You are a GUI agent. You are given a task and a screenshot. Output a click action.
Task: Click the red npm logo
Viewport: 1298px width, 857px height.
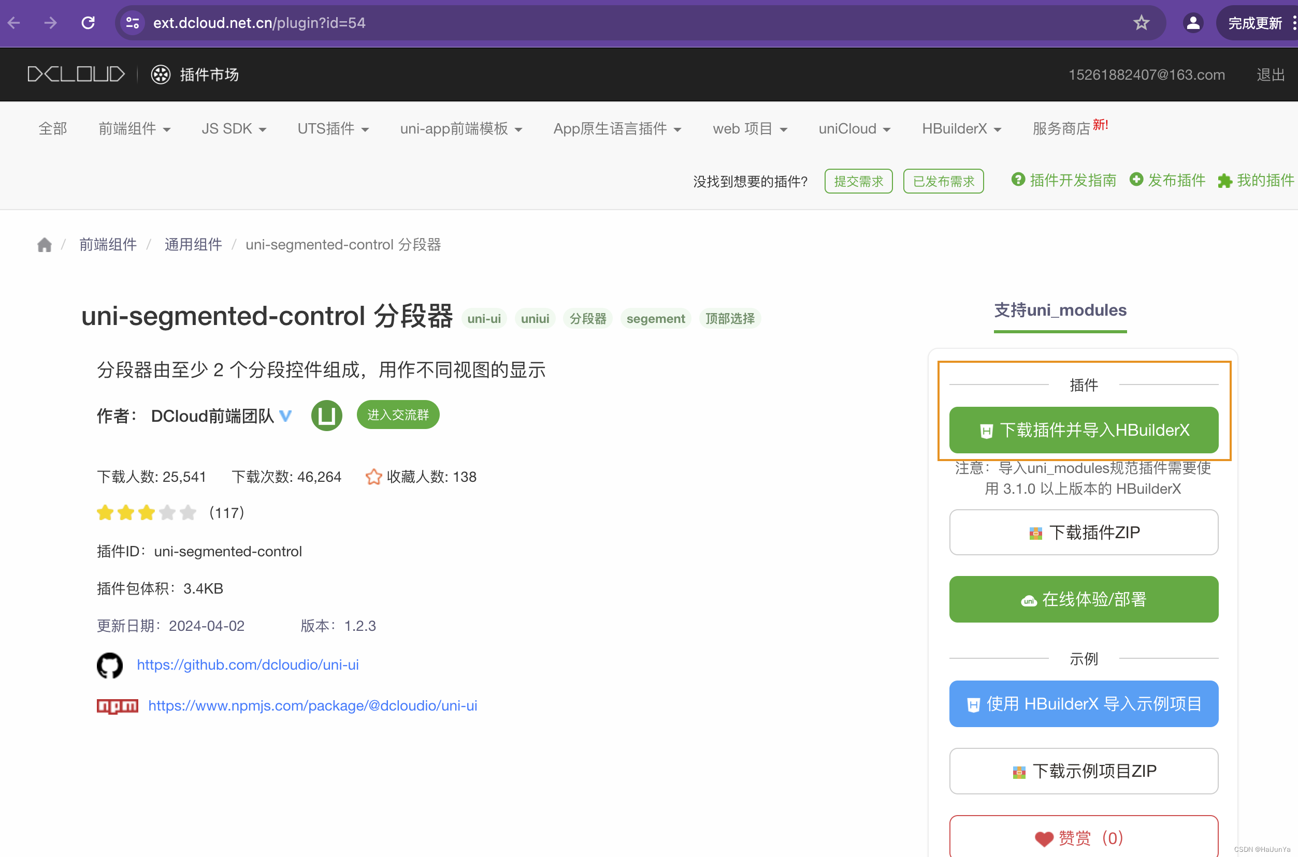pyautogui.click(x=117, y=706)
